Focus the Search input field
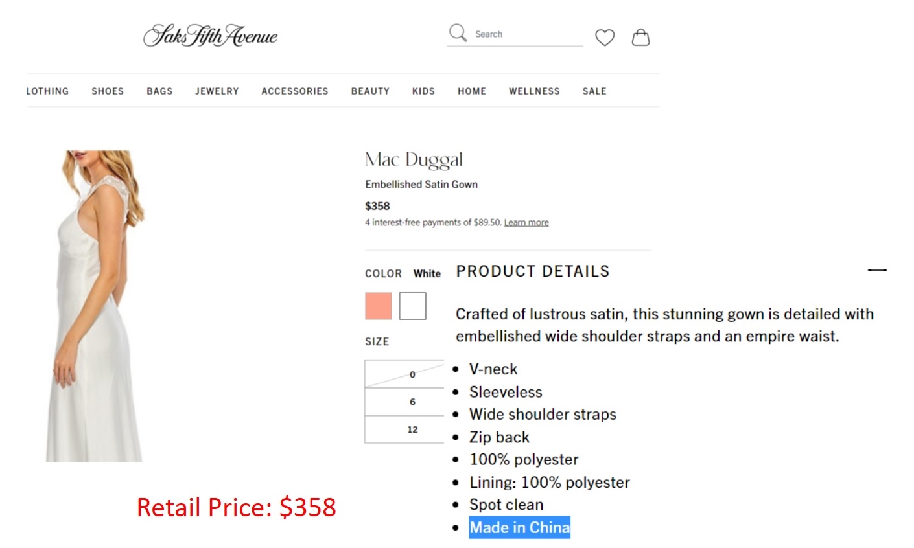 [525, 34]
